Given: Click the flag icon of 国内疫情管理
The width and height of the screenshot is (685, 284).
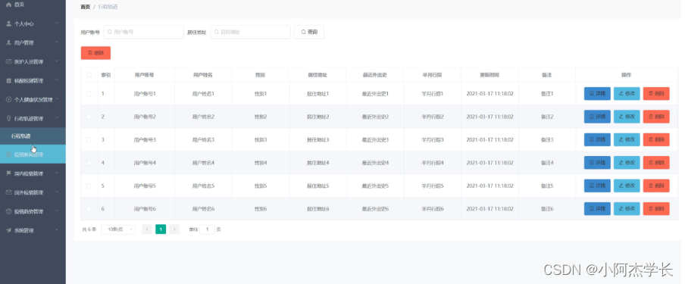Looking at the screenshot, I should click(x=9, y=173).
